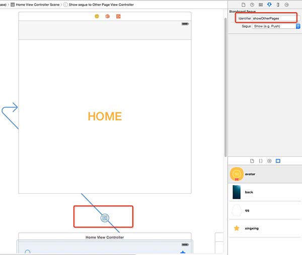Show the Object library tab
This screenshot has width=302, height=255.
click(269, 161)
